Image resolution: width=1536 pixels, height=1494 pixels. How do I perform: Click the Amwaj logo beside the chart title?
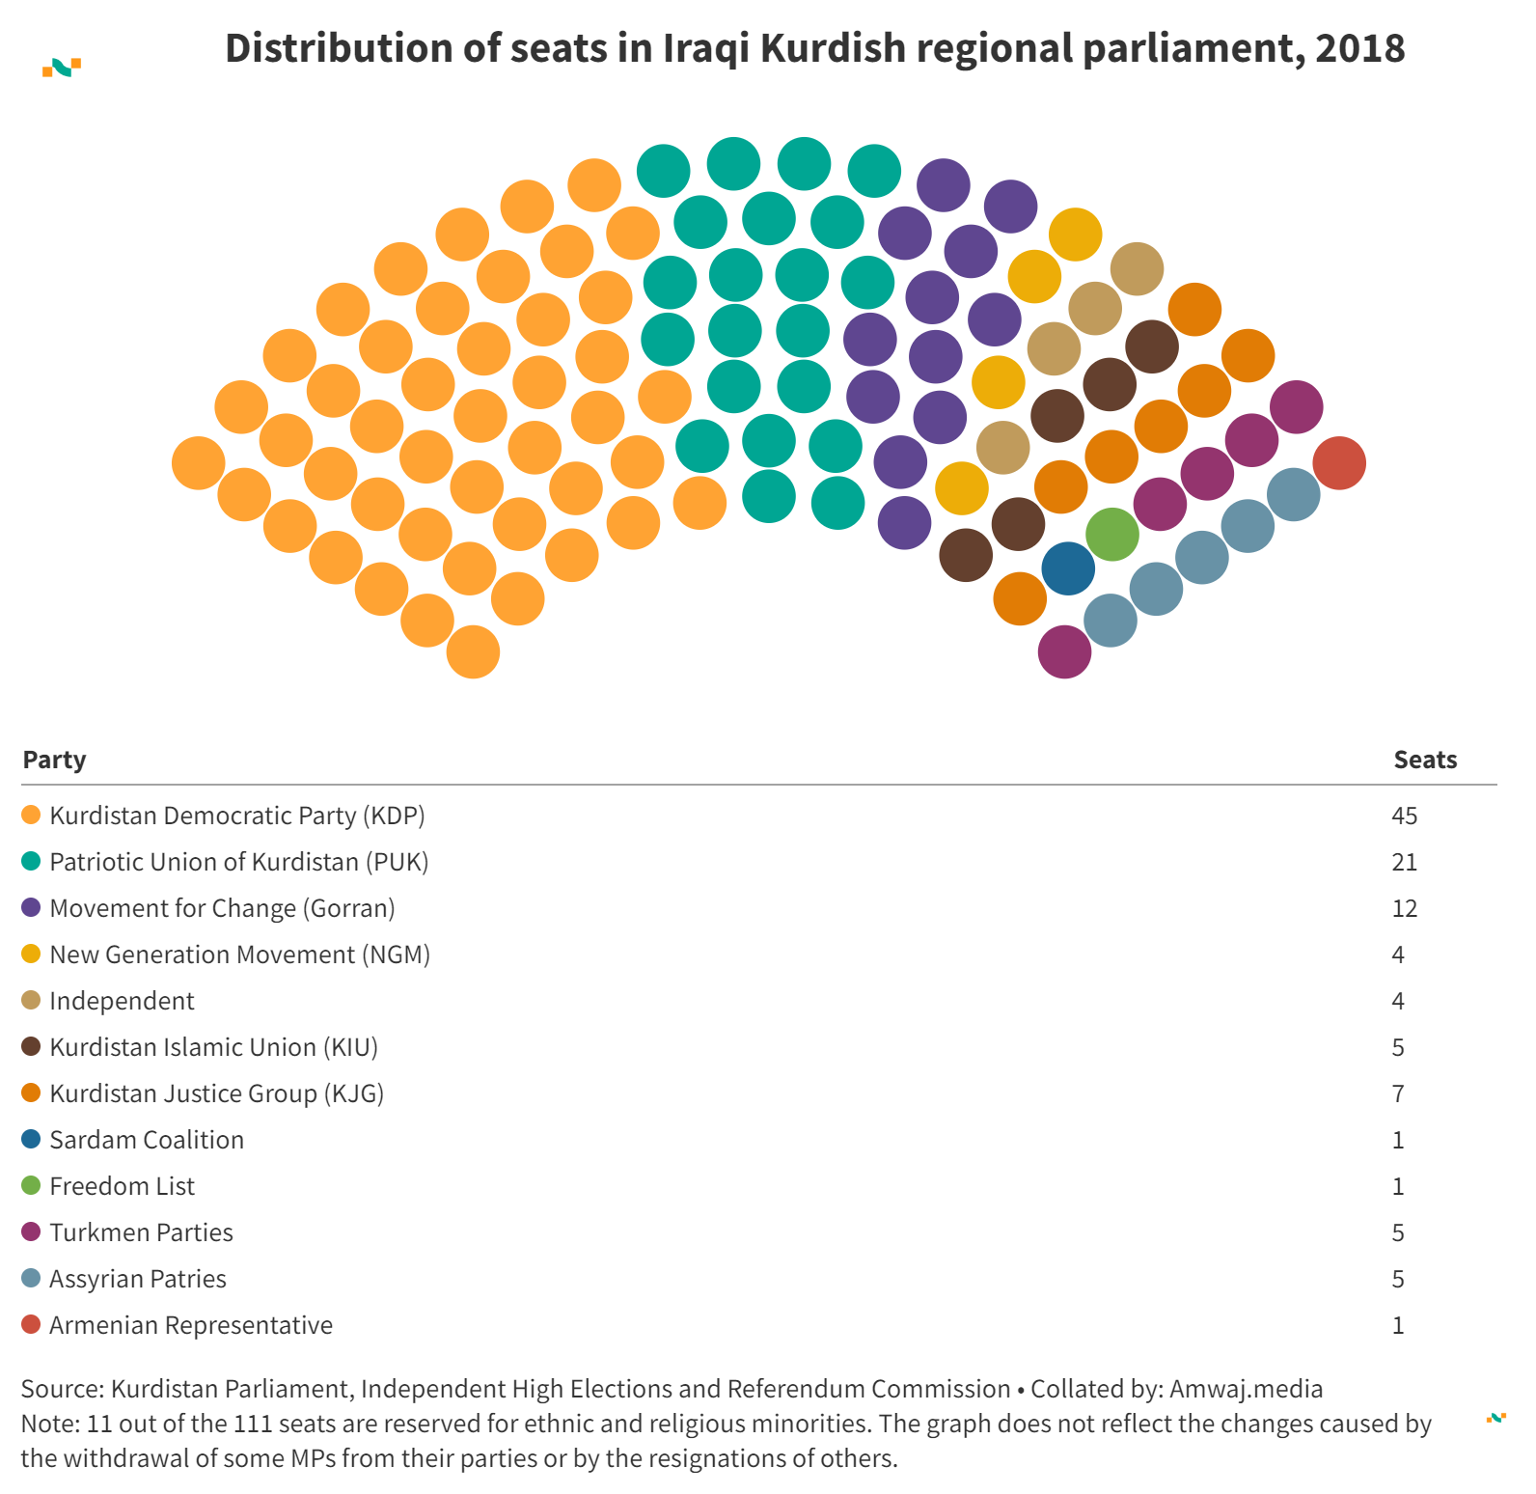click(x=62, y=68)
